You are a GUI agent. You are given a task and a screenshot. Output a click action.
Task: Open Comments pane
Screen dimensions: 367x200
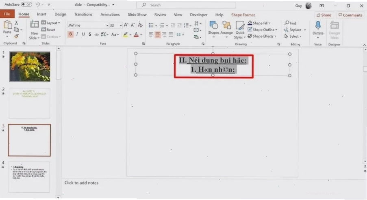(x=350, y=15)
